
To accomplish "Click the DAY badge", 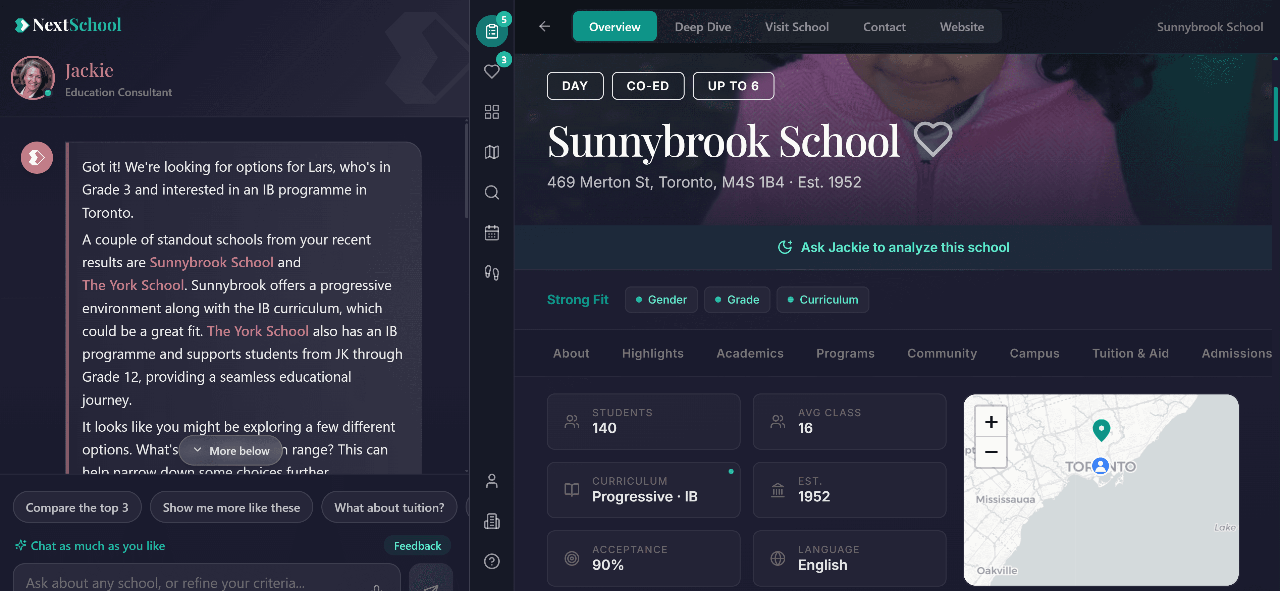I will (575, 86).
